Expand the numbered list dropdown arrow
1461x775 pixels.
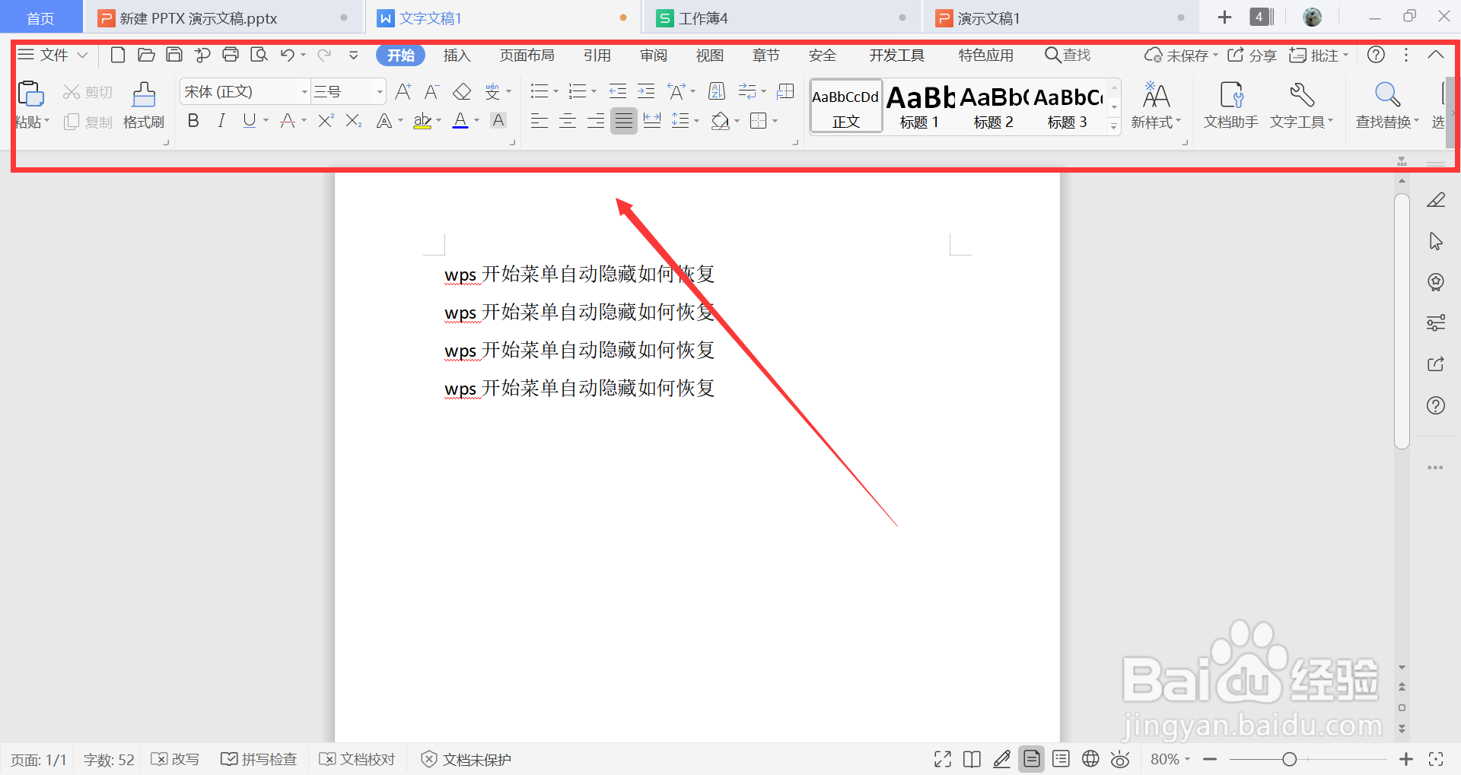pyautogui.click(x=594, y=92)
